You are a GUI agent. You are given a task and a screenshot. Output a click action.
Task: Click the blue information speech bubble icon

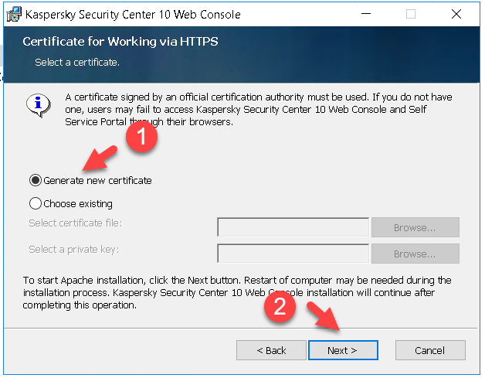pos(39,105)
